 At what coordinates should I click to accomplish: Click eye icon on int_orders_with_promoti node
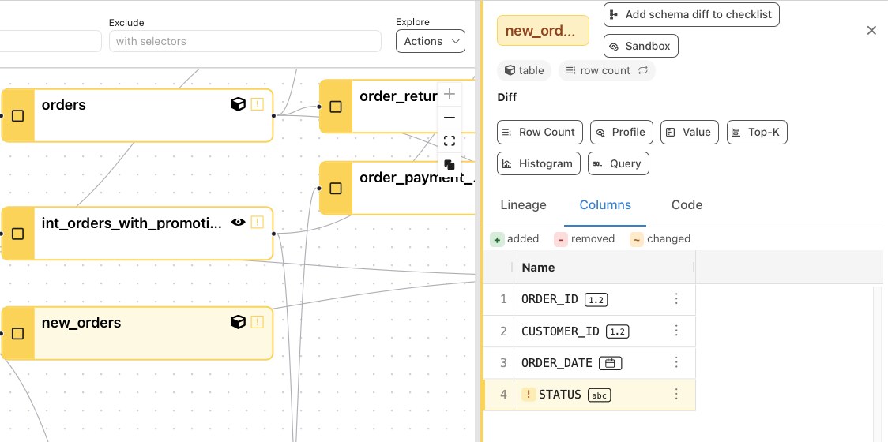[x=239, y=223]
